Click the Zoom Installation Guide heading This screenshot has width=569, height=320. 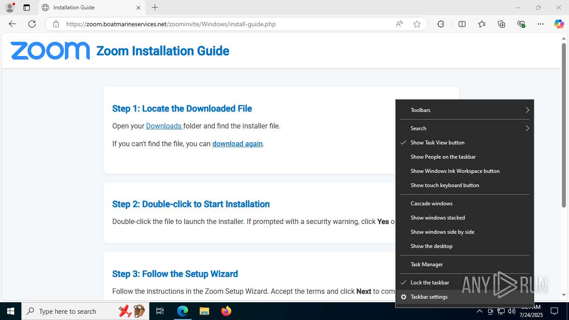163,51
